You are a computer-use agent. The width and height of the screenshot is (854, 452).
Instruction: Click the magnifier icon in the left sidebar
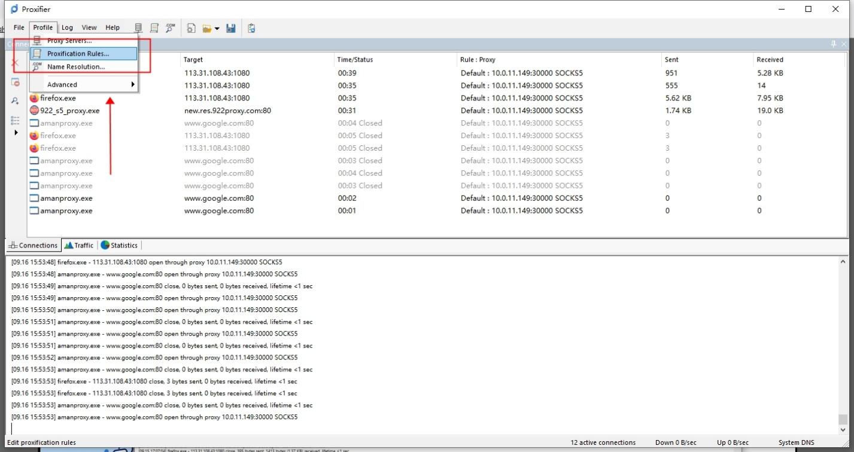point(16,101)
